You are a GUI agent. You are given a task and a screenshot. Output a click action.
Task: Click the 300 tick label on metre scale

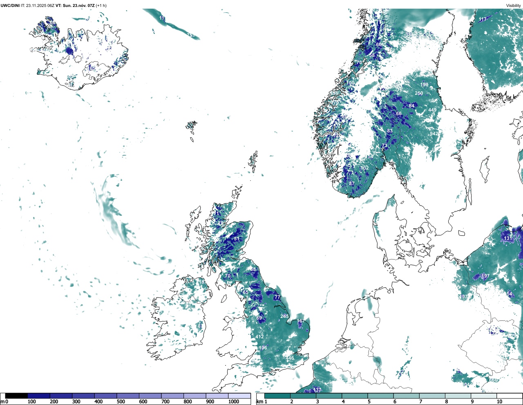pos(76,402)
